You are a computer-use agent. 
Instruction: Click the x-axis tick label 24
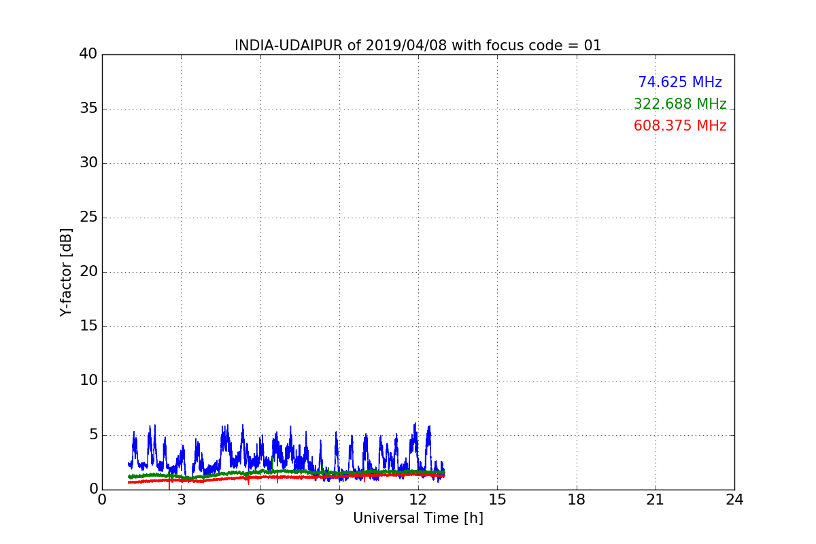(734, 499)
